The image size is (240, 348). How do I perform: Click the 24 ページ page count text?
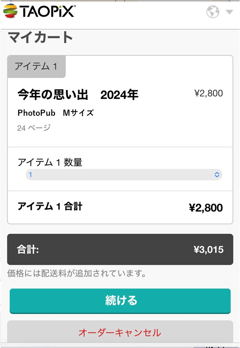pyautogui.click(x=34, y=128)
